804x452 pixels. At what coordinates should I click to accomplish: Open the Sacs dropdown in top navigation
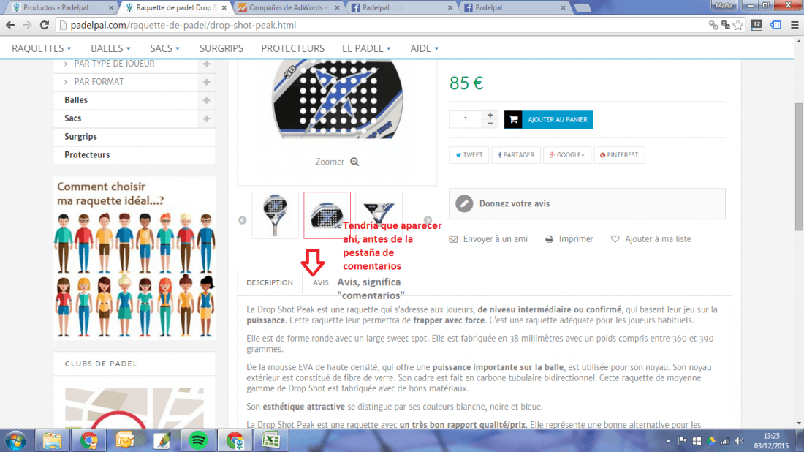click(x=165, y=48)
